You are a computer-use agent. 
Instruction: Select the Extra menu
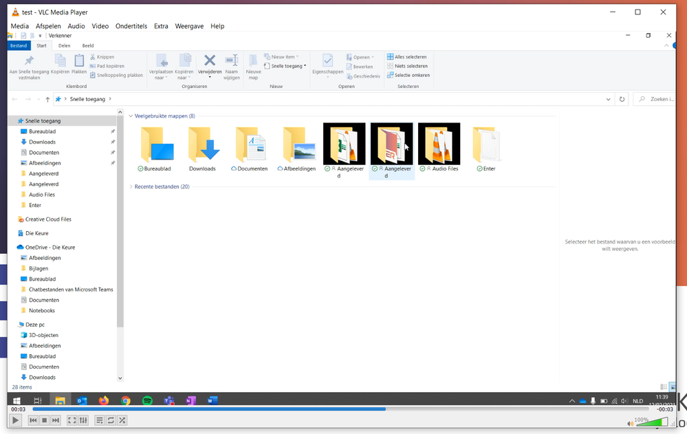(161, 26)
